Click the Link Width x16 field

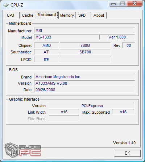[x=64, y=112]
